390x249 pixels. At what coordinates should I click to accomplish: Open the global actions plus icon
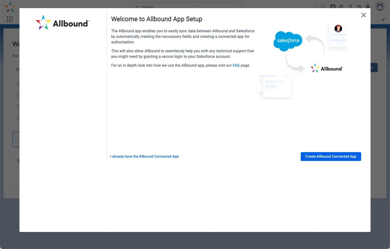click(333, 7)
